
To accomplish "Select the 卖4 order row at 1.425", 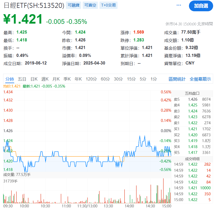I will point(192,105).
